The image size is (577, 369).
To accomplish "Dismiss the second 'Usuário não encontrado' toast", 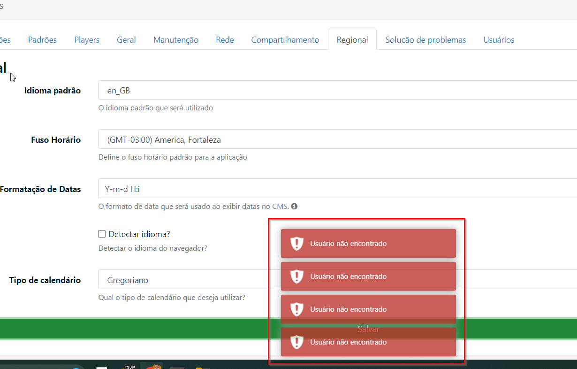I will click(368, 277).
